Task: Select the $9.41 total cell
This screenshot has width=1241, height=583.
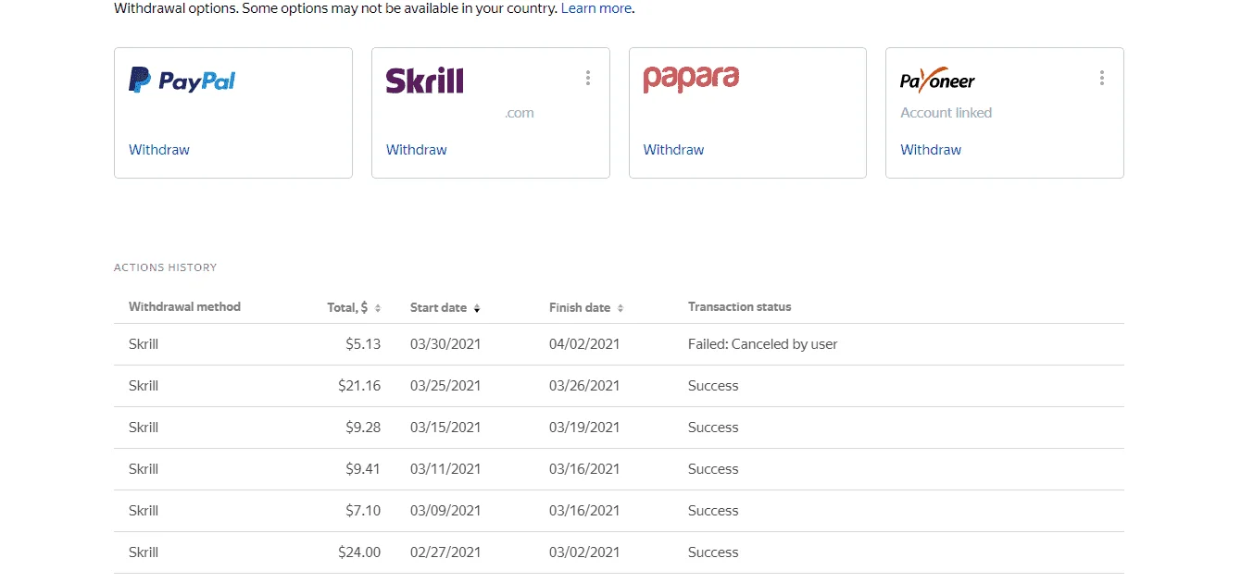Action: pos(363,469)
